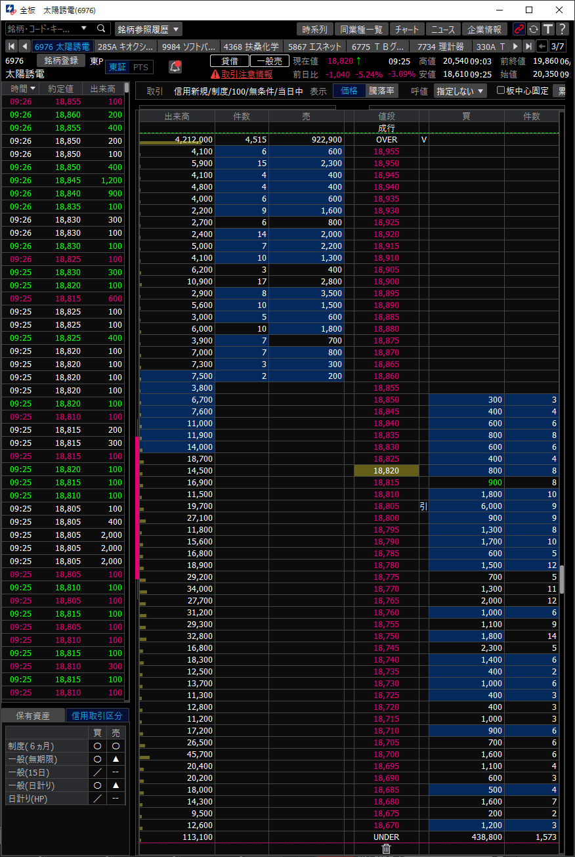Open 7734 理計器 tab
575x857 pixels.
click(x=441, y=47)
